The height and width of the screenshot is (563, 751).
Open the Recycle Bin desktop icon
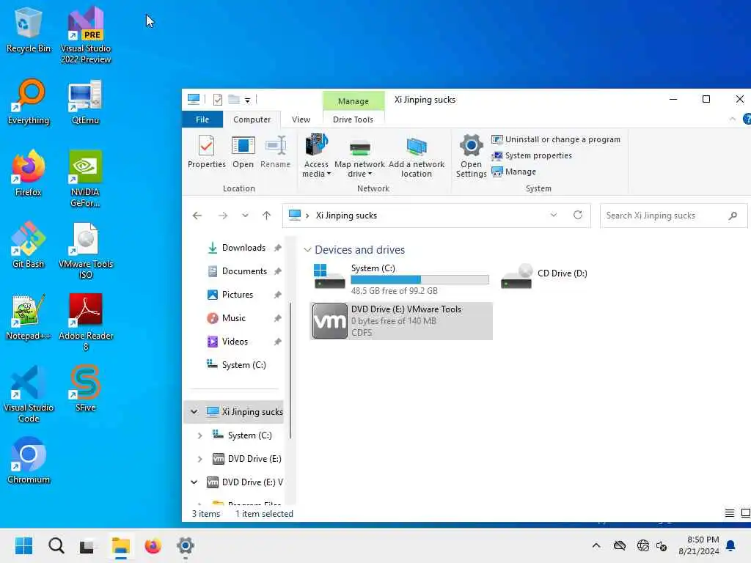pos(28,31)
